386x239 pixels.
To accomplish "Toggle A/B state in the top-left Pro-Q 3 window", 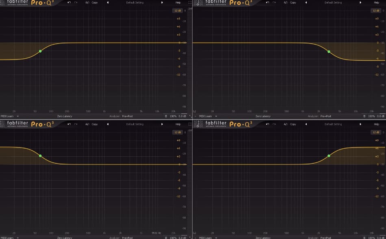I will [87, 2].
